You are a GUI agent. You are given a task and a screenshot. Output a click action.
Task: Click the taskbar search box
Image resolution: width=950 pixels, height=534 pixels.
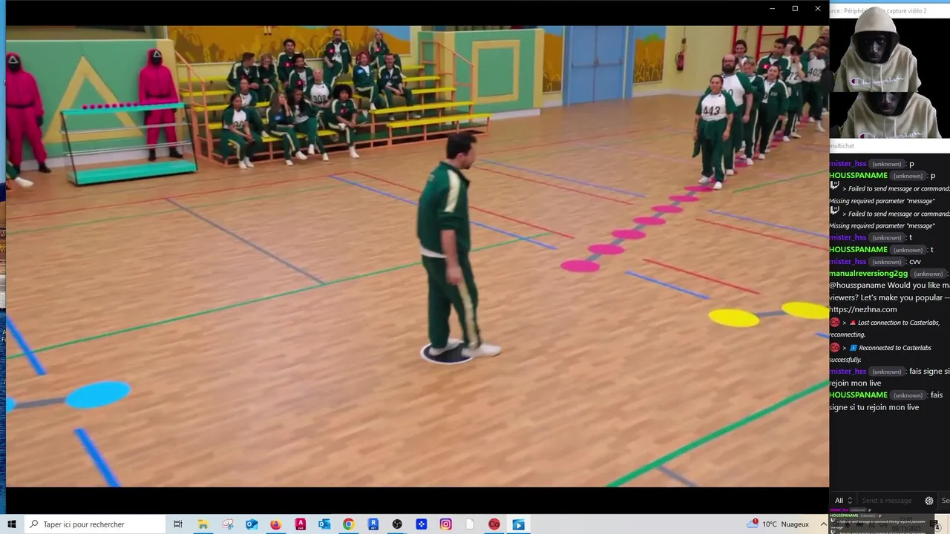[94, 524]
